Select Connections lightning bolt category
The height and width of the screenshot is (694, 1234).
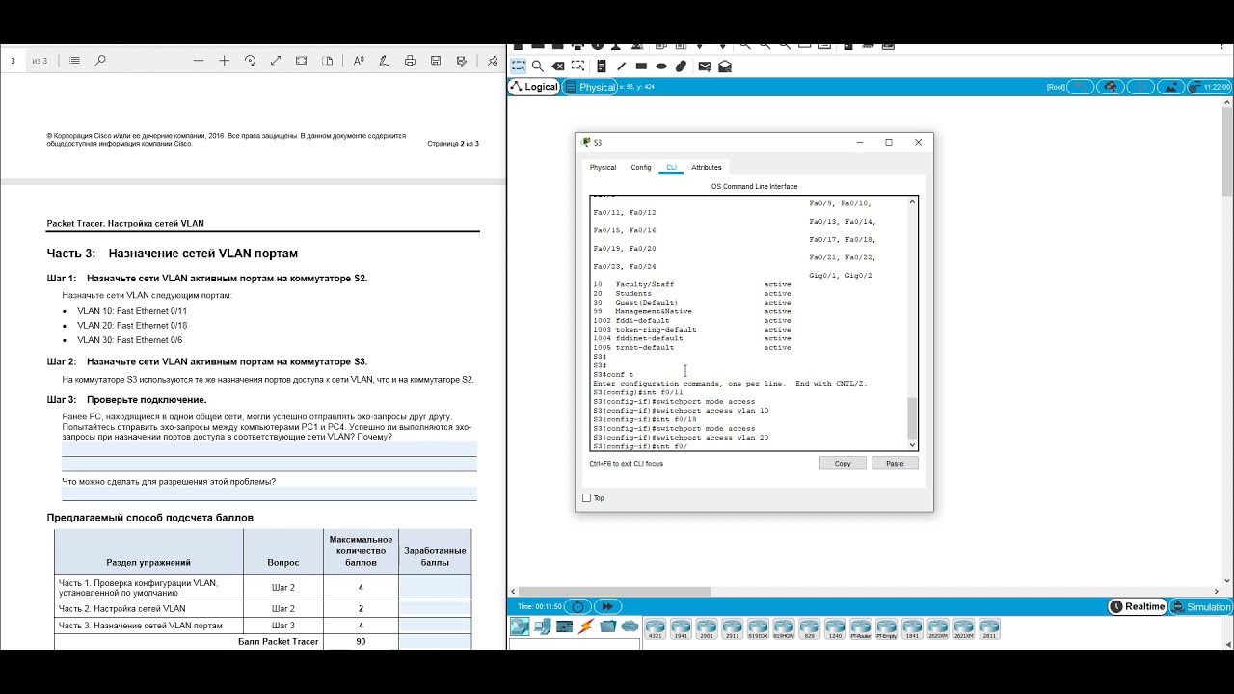[x=585, y=627]
